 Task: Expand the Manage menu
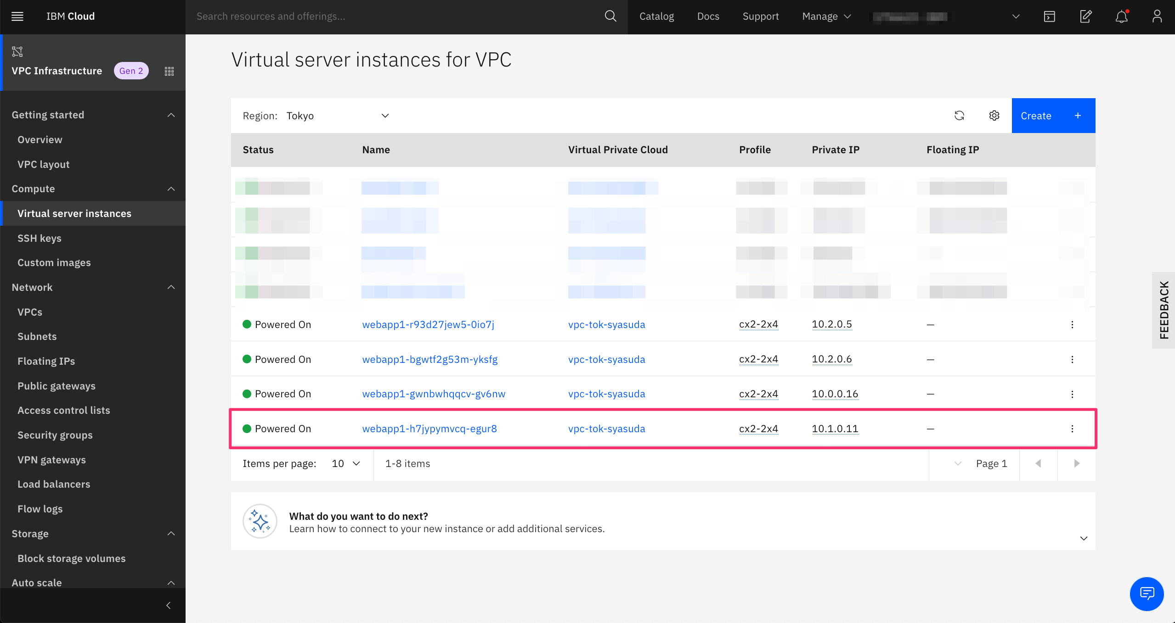click(x=826, y=17)
